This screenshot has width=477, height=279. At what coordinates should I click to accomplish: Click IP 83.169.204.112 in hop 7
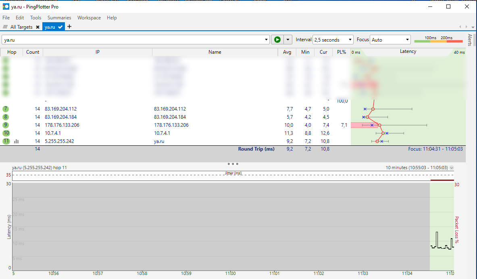60,109
